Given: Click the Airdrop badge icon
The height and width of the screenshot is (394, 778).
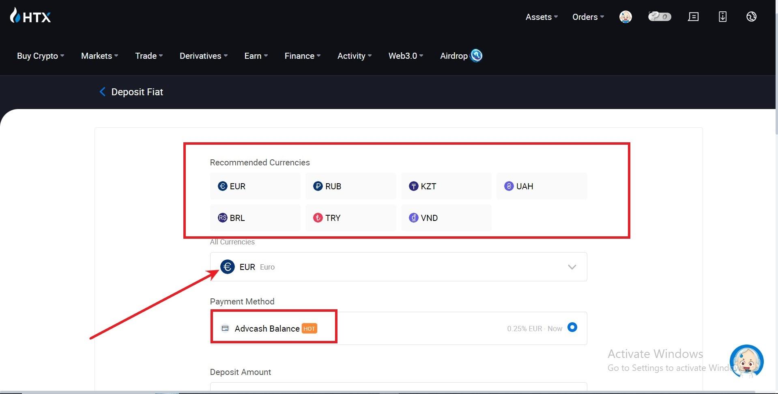Looking at the screenshot, I should pos(476,56).
